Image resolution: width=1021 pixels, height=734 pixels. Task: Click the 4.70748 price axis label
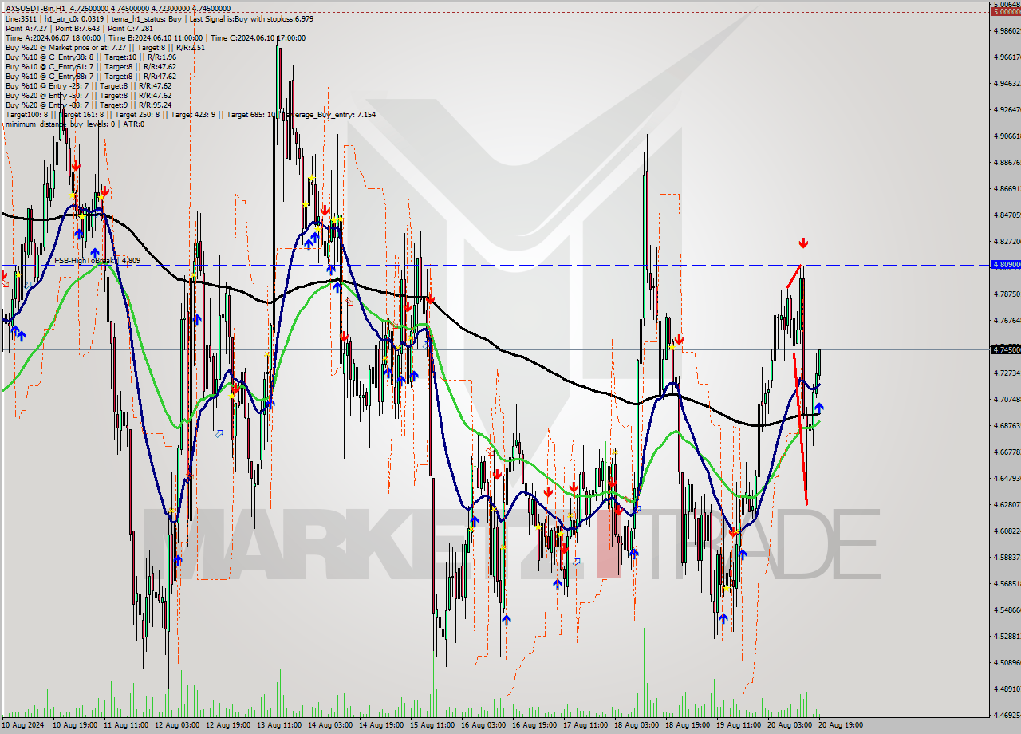[1007, 399]
